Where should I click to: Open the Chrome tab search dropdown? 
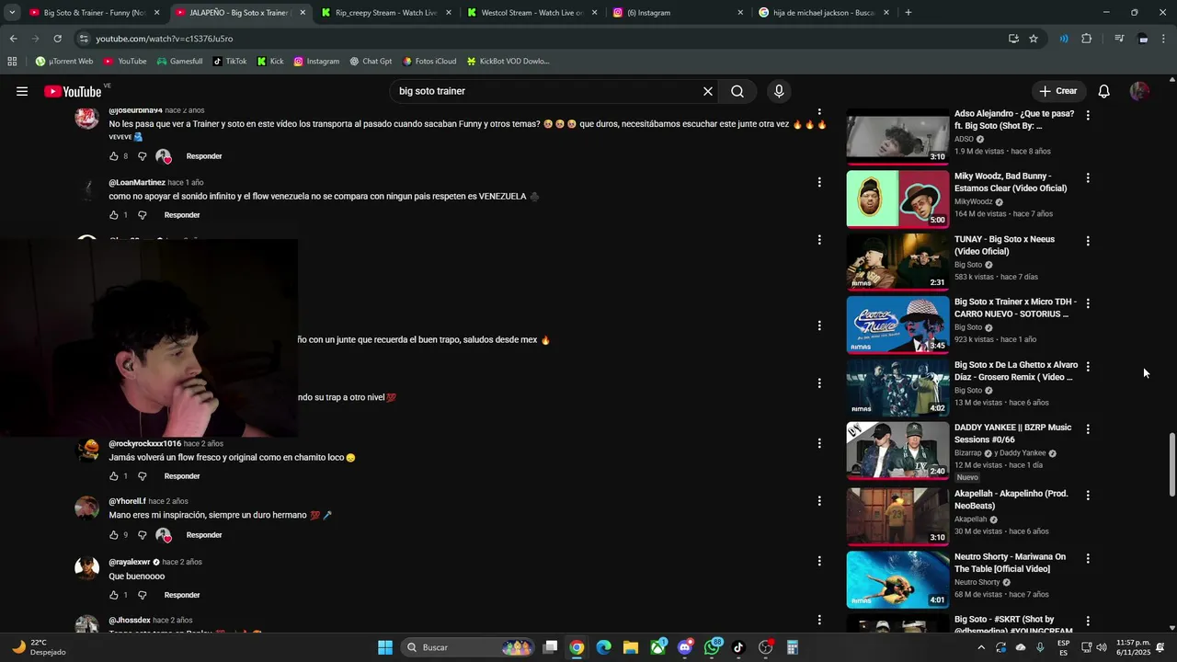pyautogui.click(x=14, y=12)
